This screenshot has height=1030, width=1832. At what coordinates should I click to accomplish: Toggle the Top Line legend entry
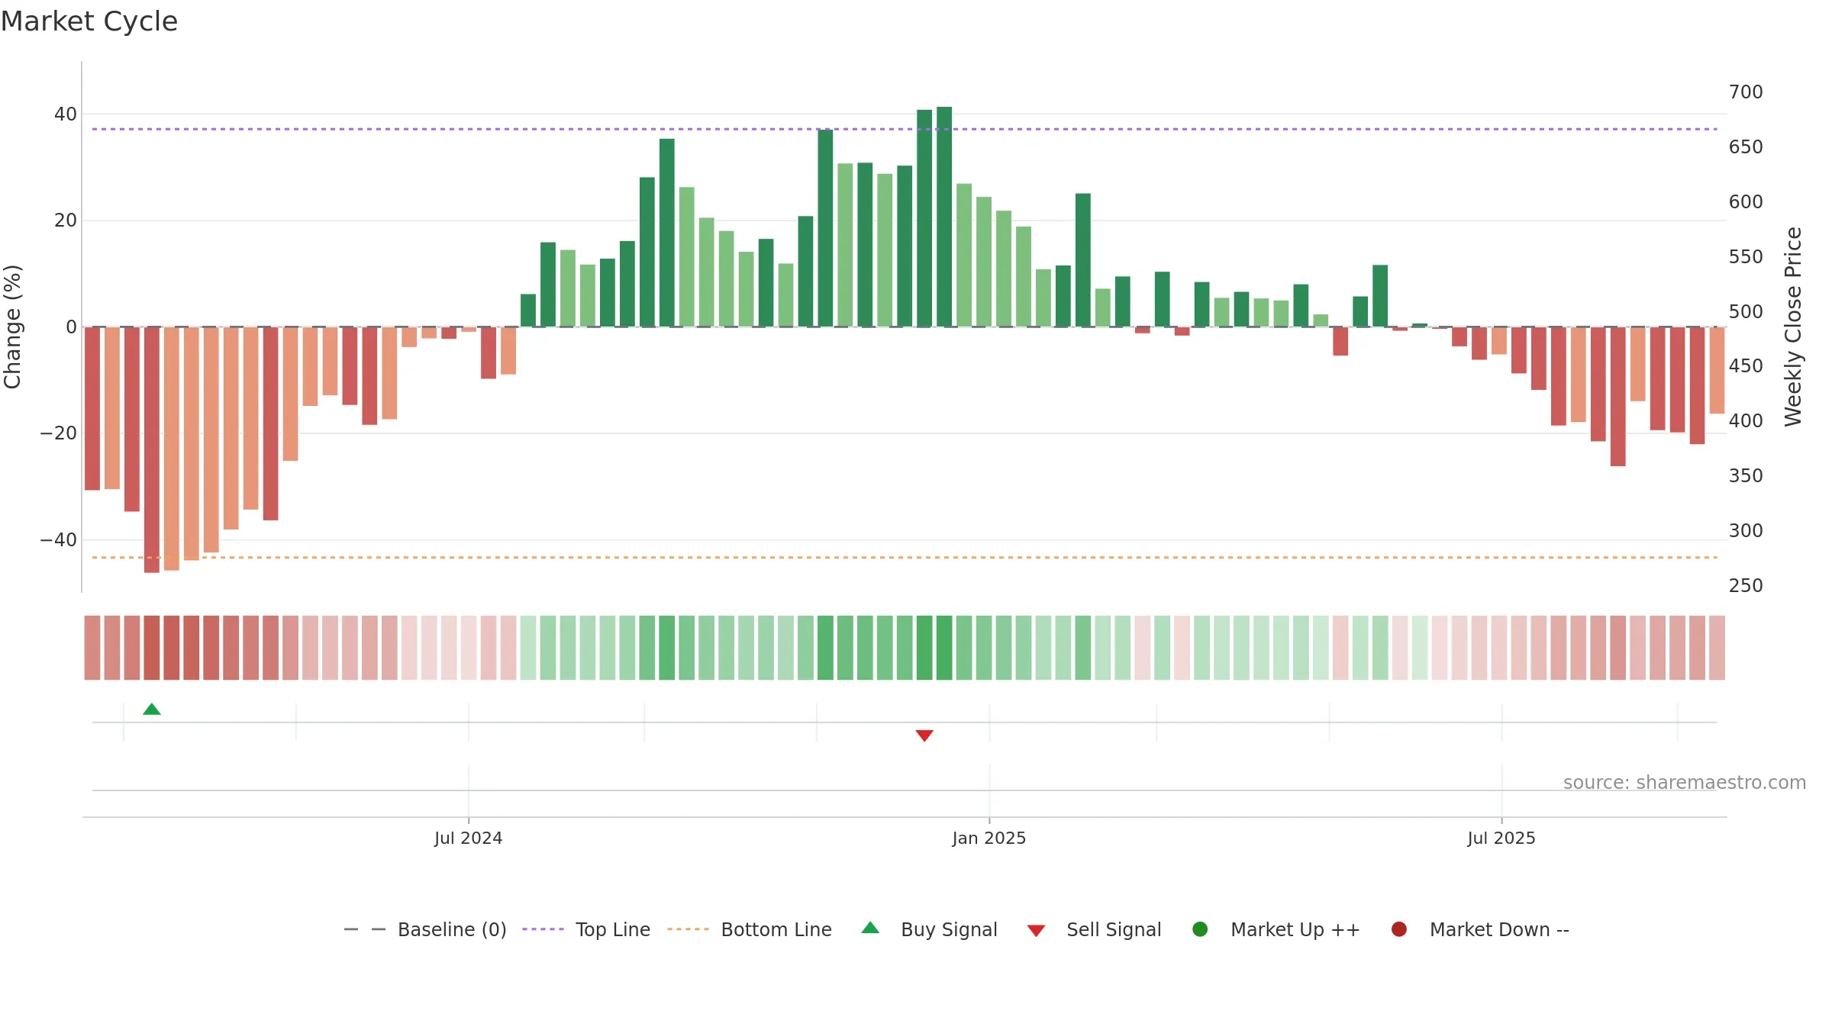click(586, 929)
